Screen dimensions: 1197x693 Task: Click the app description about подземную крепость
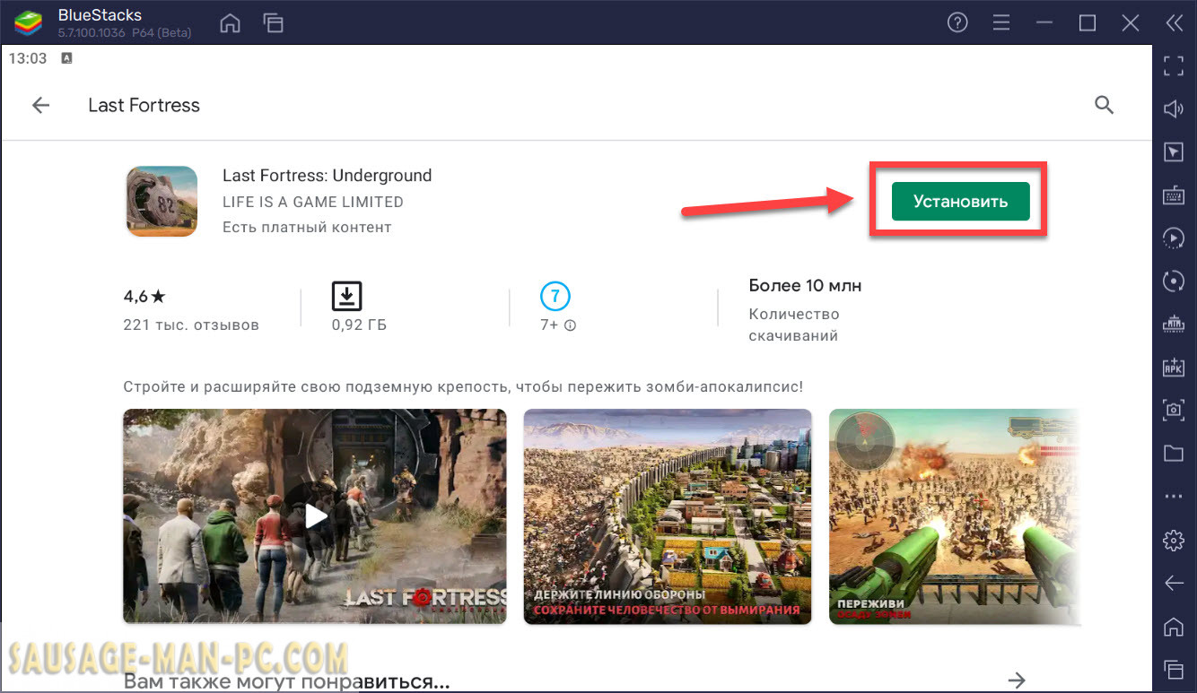(x=463, y=387)
